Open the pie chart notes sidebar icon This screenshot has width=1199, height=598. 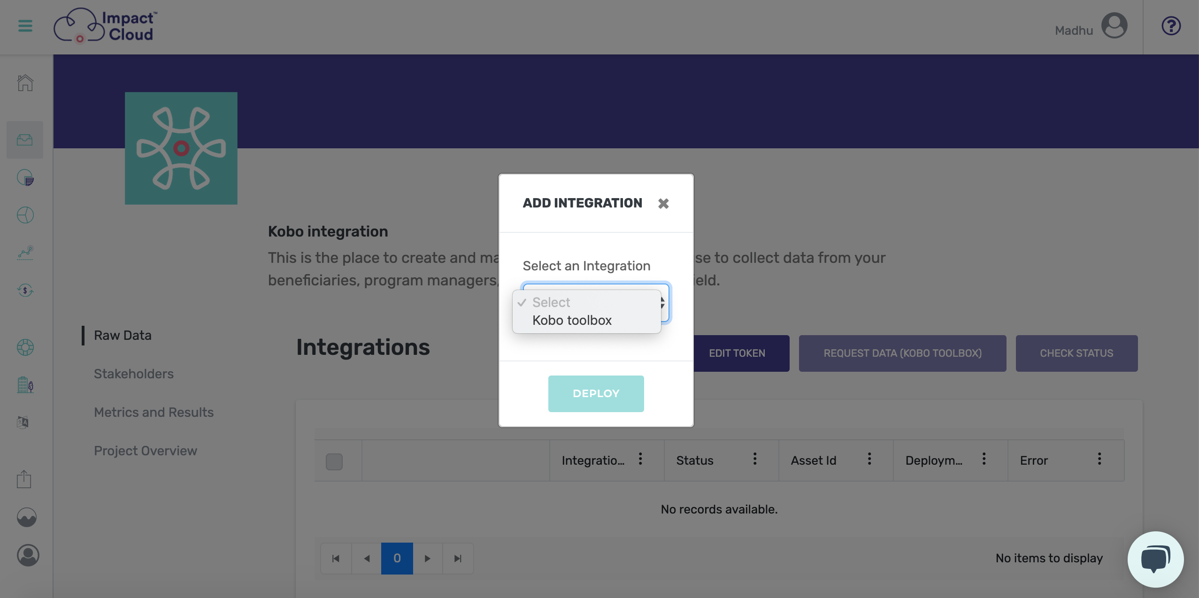point(25,177)
